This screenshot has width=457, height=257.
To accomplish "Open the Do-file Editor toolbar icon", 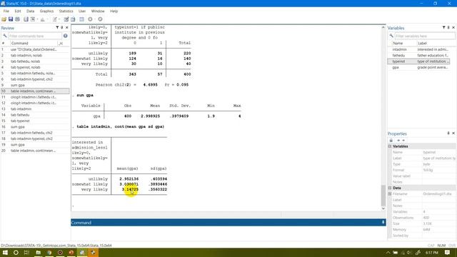I will pos(54,19).
